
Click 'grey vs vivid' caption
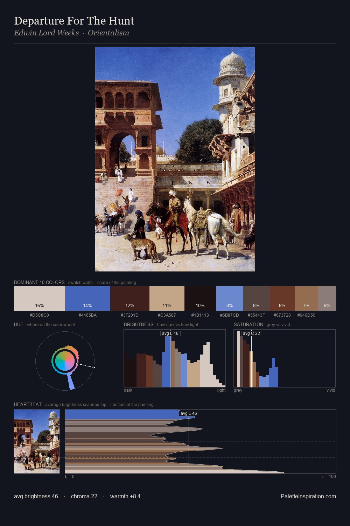278,325
